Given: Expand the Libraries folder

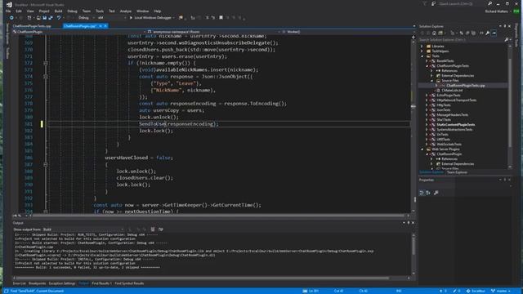Looking at the screenshot, I should 422,47.
